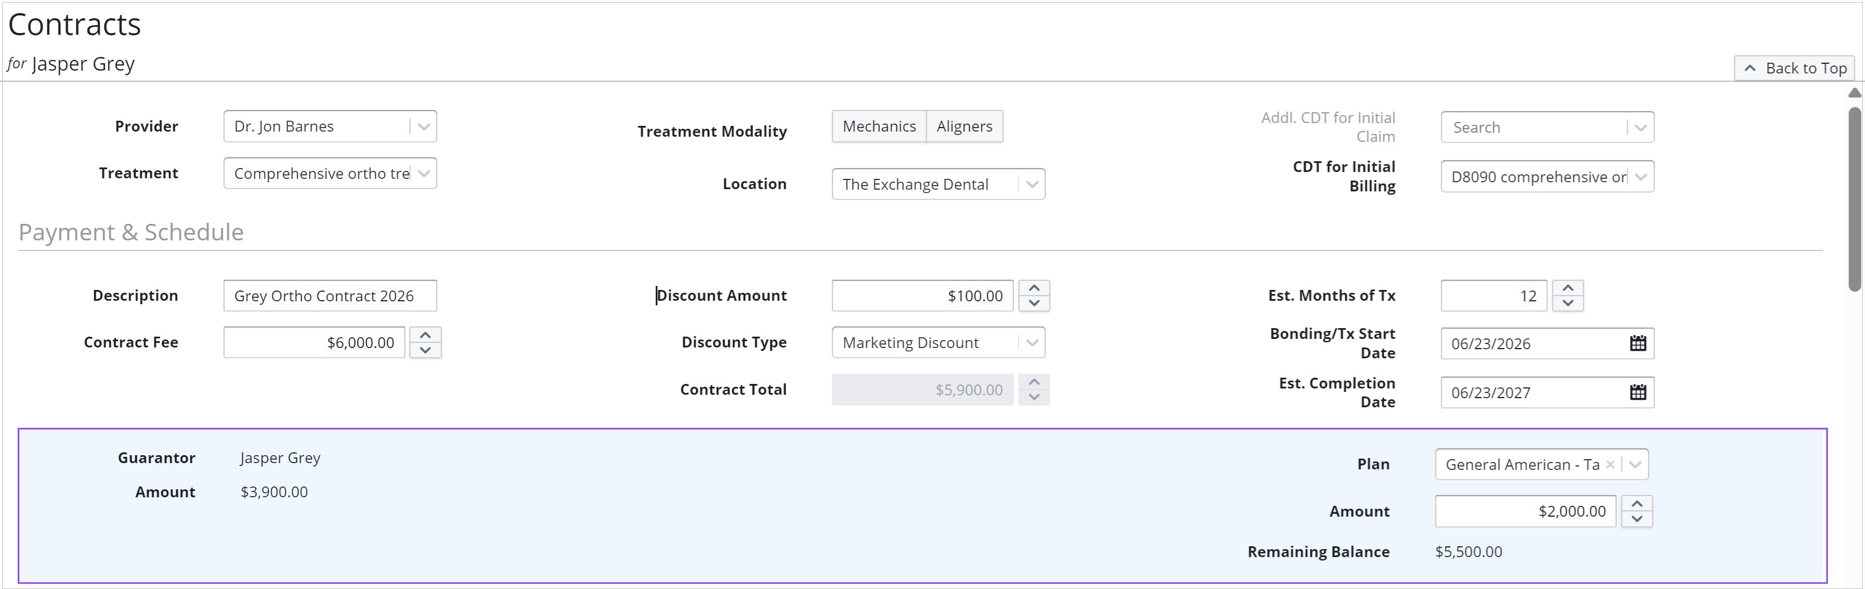
Task: Decrease the Discount Amount value
Action: pos(1034,303)
